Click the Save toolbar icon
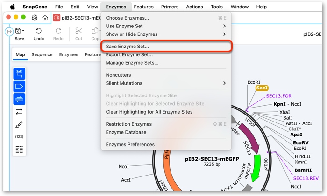 coord(18,31)
